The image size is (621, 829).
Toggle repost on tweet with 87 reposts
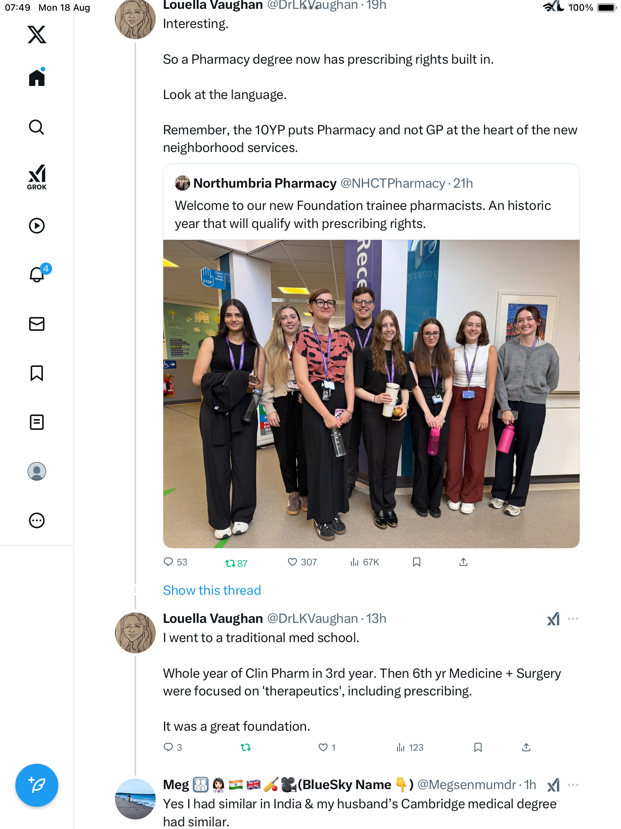230,563
